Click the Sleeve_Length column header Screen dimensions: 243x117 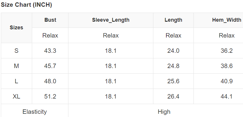coord(111,20)
